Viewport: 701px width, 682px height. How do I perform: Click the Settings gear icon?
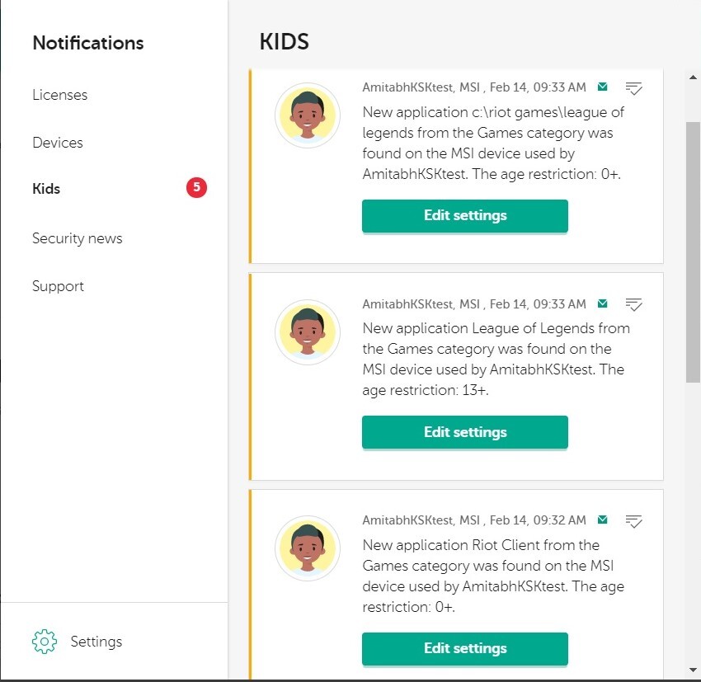[x=45, y=642]
